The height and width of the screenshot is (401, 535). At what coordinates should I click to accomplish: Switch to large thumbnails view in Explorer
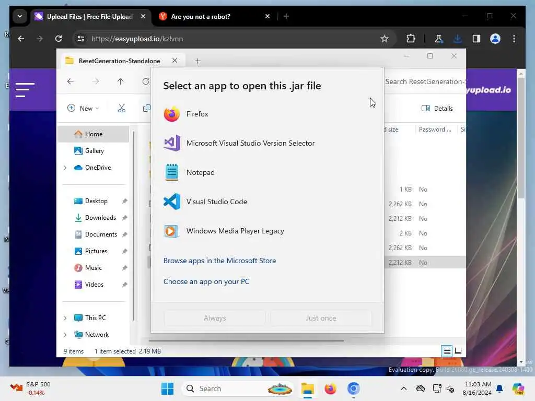tap(458, 351)
